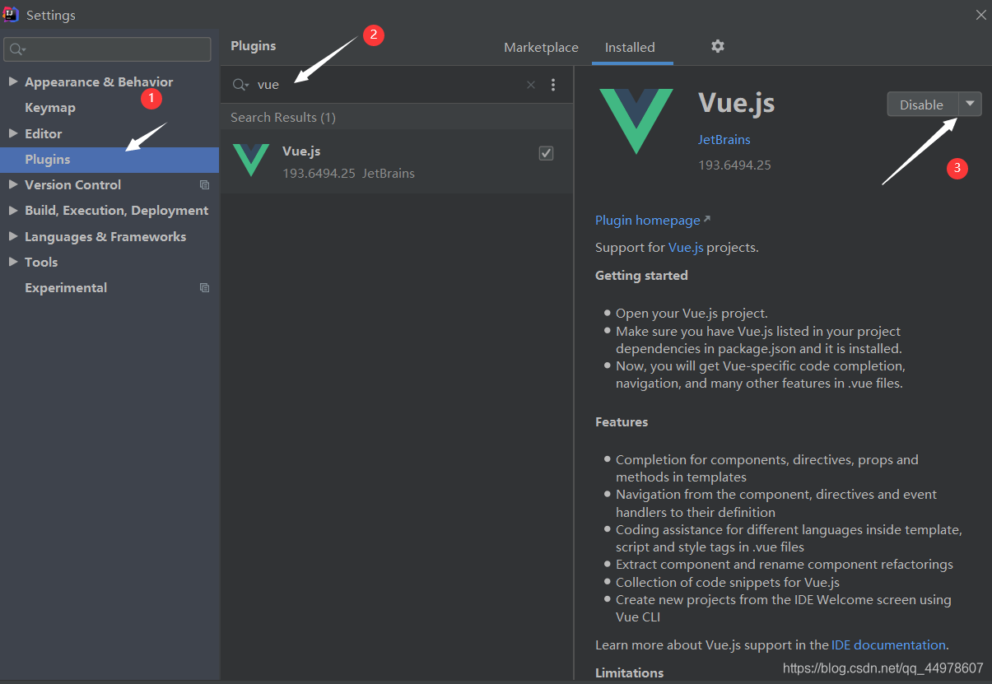Clear the plugin search with the X icon

[x=531, y=85]
